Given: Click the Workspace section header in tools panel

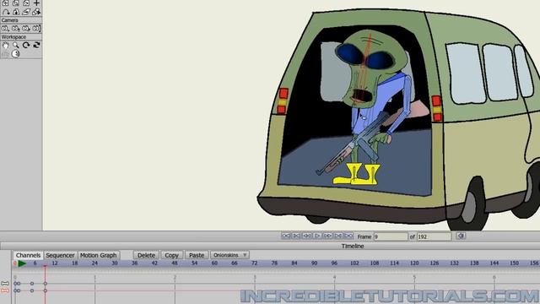Looking at the screenshot, I should point(21,36).
